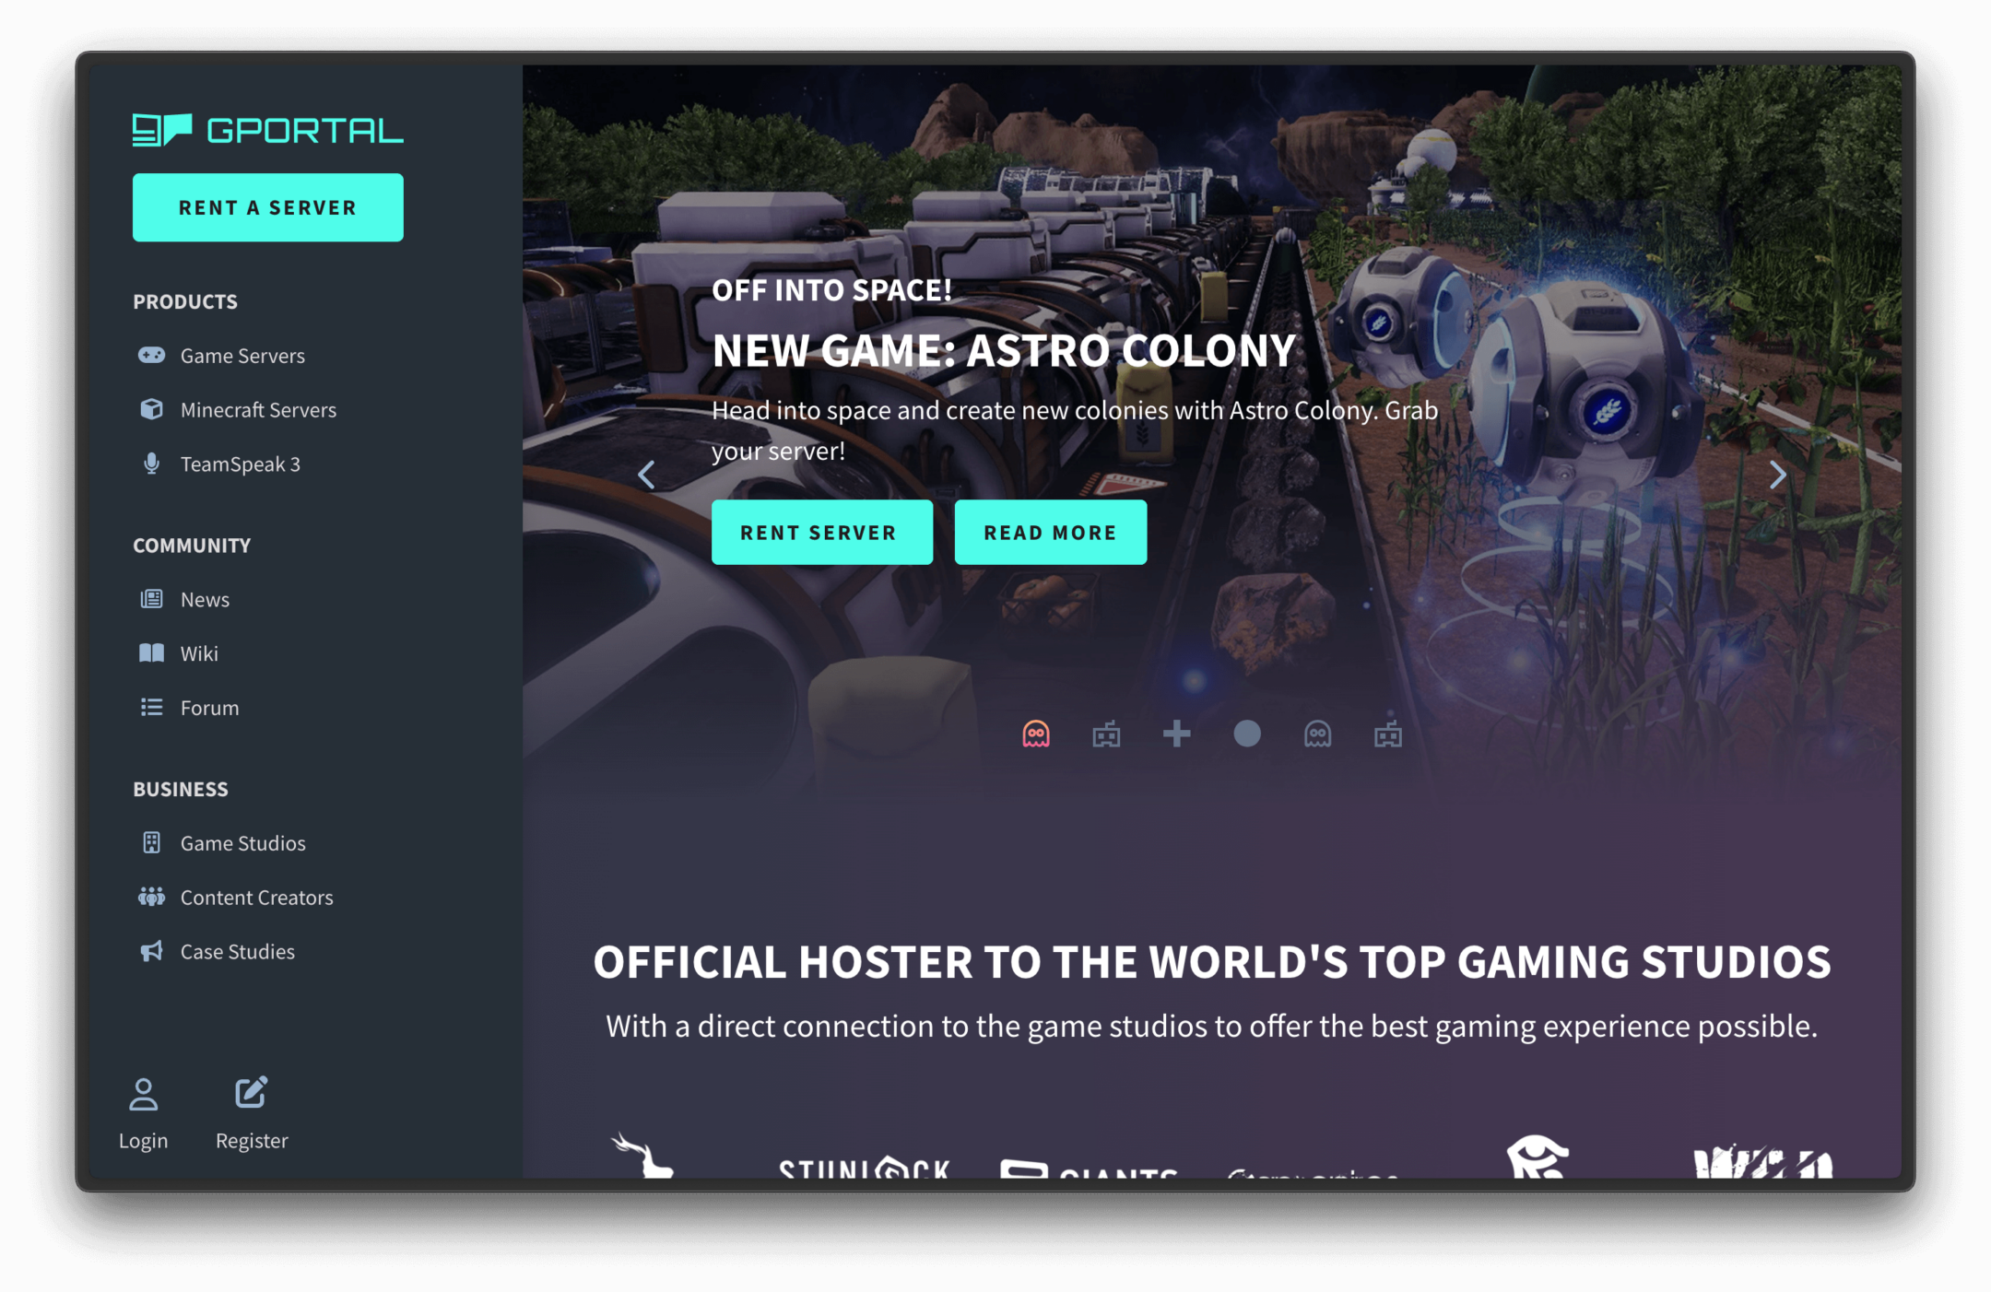Open Minecraft Servers page

pyautogui.click(x=258, y=410)
